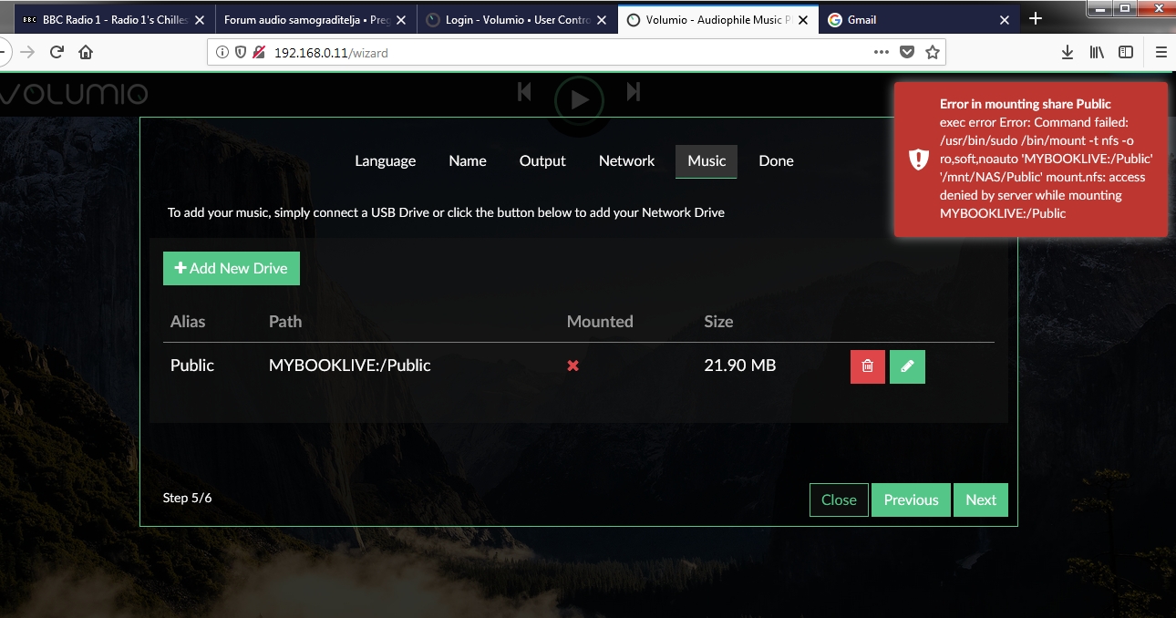Screen dimensions: 1176x618
Task: Click the Public alias cell
Action: coord(192,366)
